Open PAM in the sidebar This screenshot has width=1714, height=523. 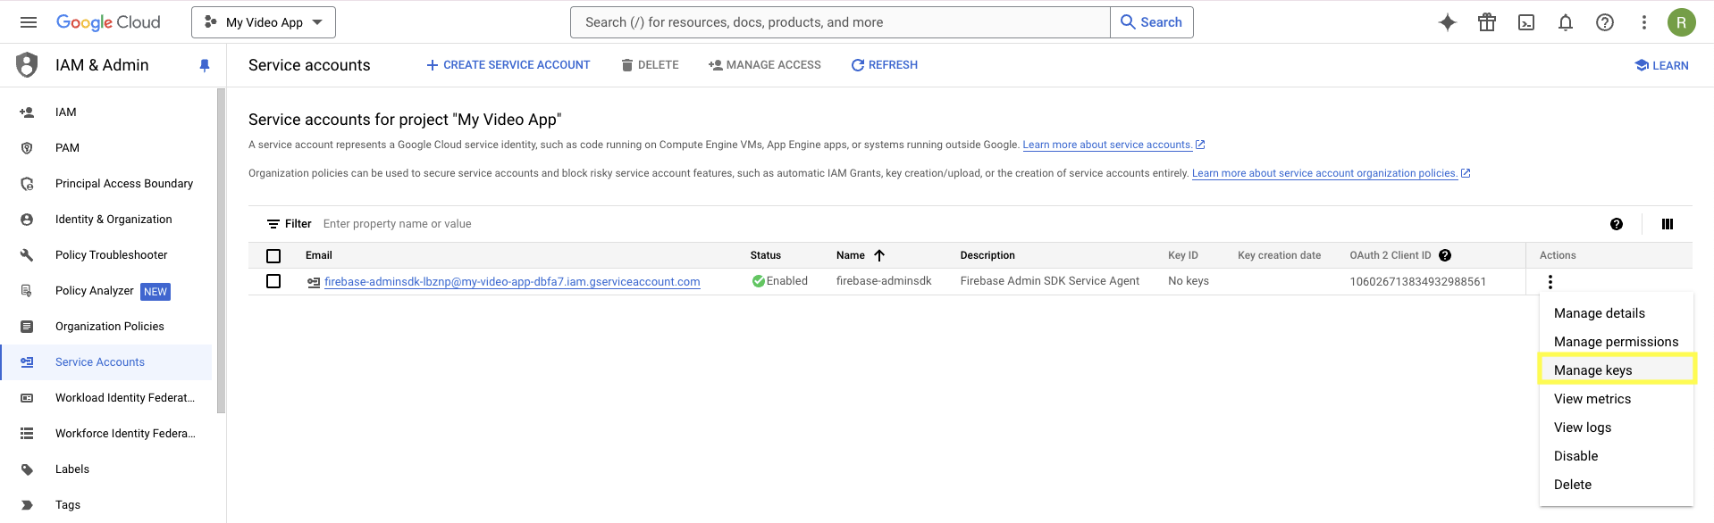click(67, 148)
